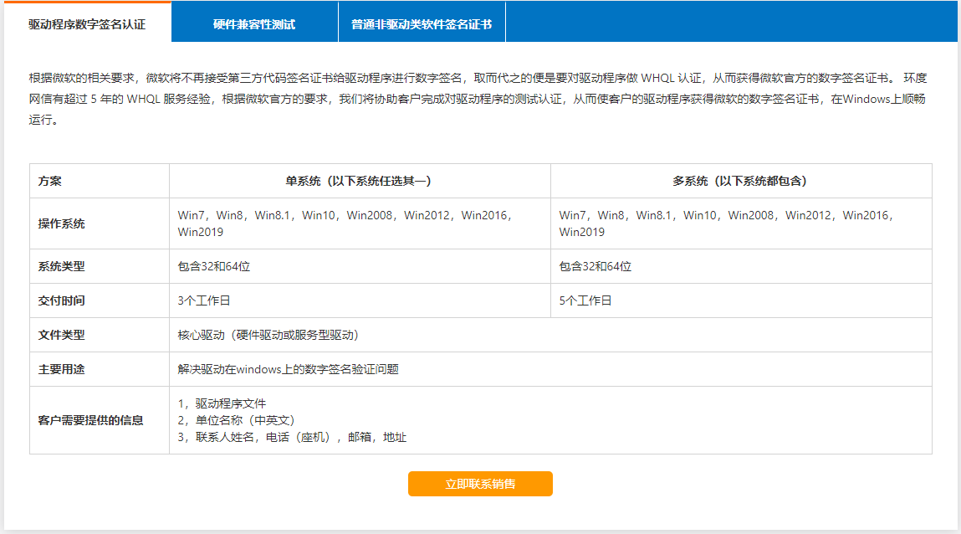Viewport: 961px width, 534px height.
Task: Click the intro paragraph starting 根据微软的相关要求
Action: pyautogui.click(x=478, y=99)
